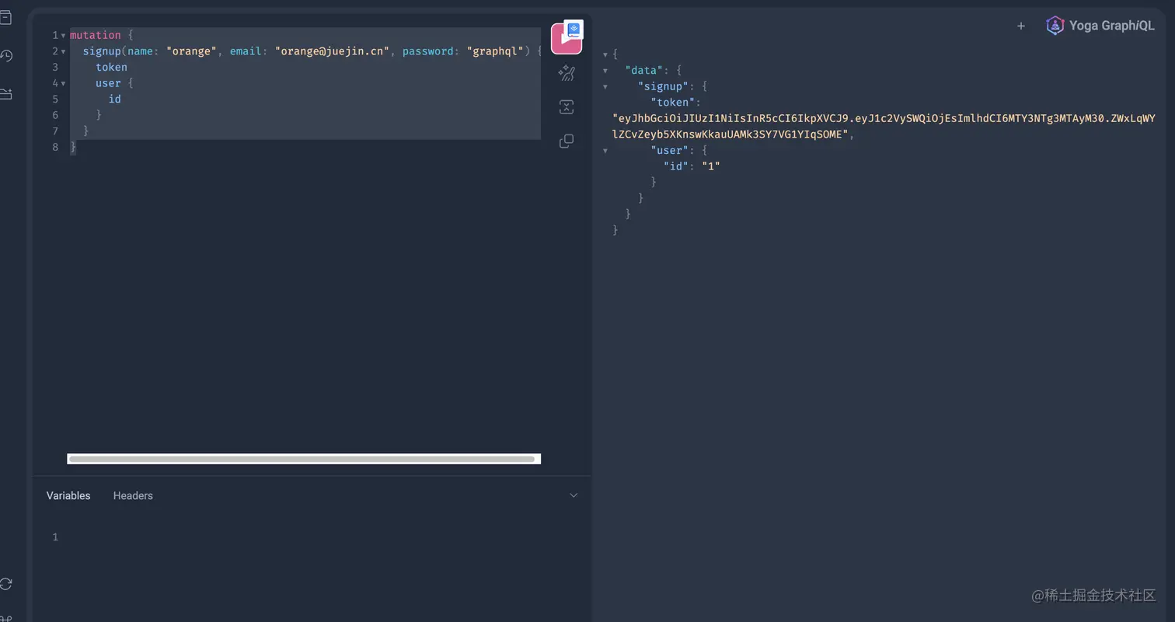The image size is (1175, 622).
Task: Collapse the "user" object in response
Action: tap(605, 150)
